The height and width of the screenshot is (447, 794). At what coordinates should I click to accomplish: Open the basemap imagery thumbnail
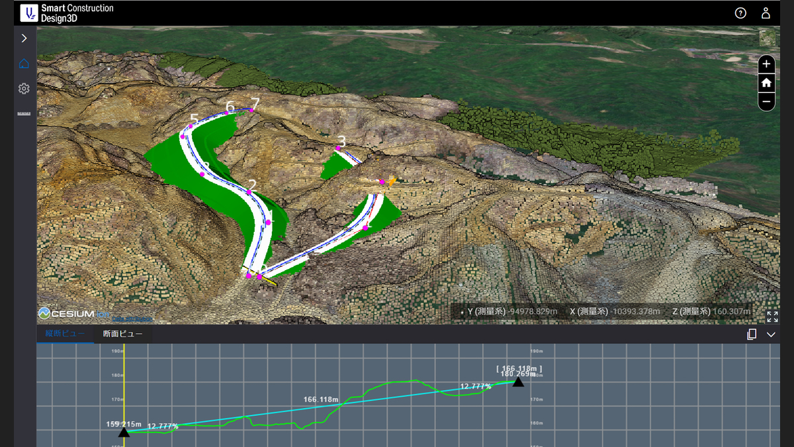tap(768, 38)
